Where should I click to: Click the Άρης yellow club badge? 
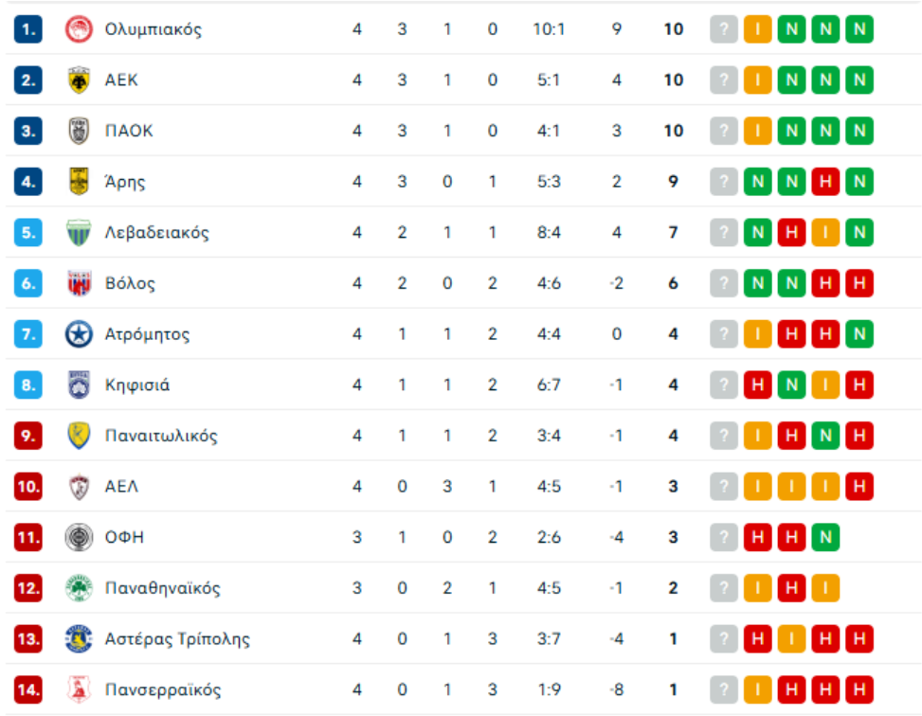pos(79,182)
